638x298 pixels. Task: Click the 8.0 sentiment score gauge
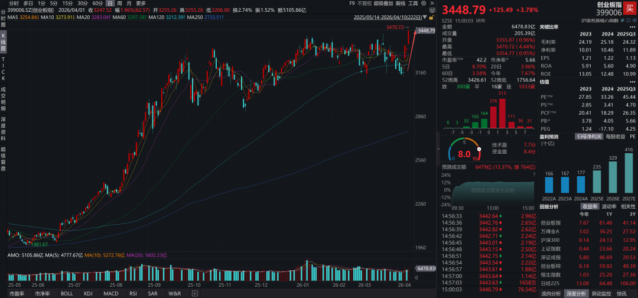pos(464,153)
